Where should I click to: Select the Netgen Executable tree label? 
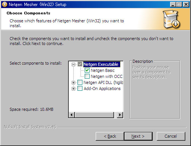[x=101, y=64]
